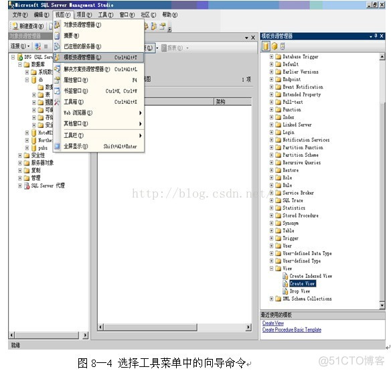This screenshot has height=373, width=391.
Task: Click the 对象资源管理器 menu icon
Action: (57, 25)
